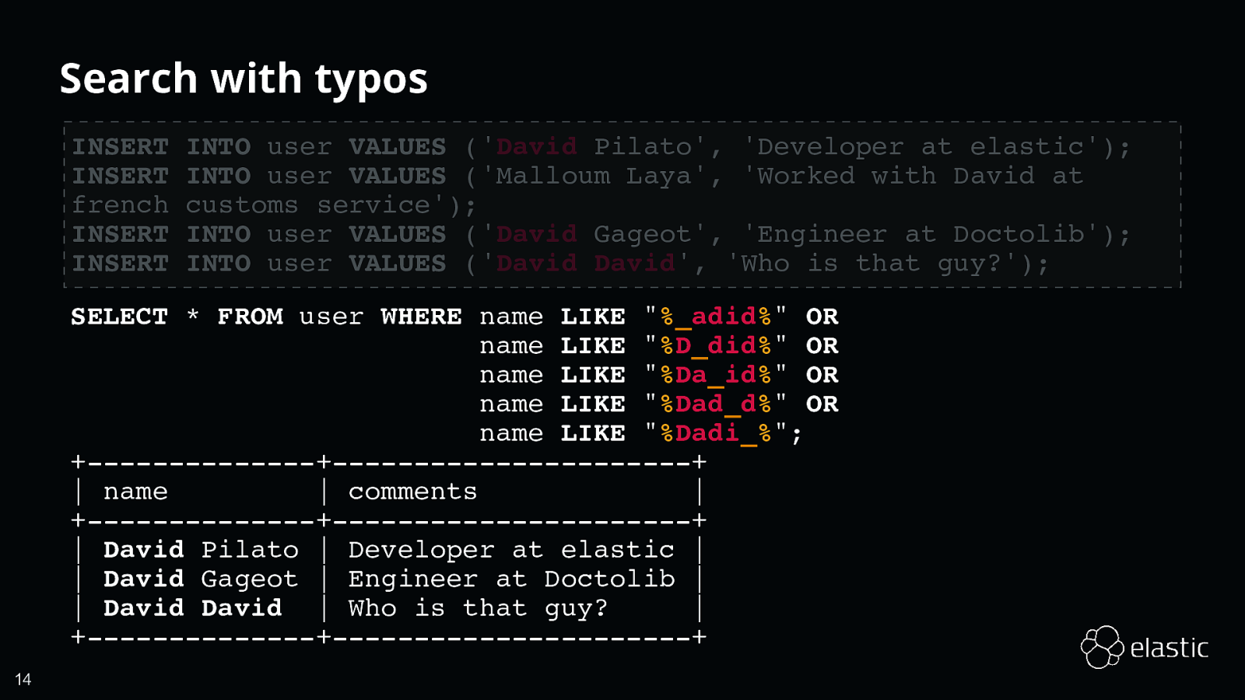This screenshot has height=700, width=1245.
Task: Select the "%Dad_d%" pattern text
Action: pos(716,404)
